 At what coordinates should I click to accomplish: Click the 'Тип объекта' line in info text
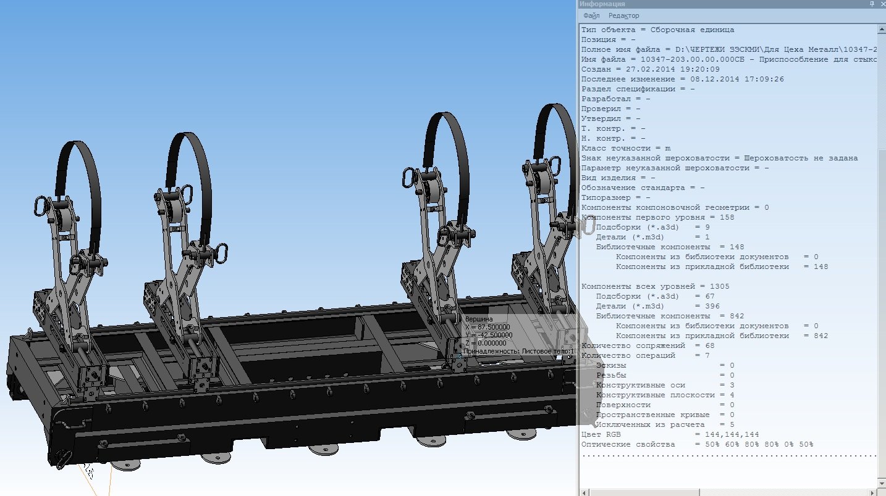657,30
